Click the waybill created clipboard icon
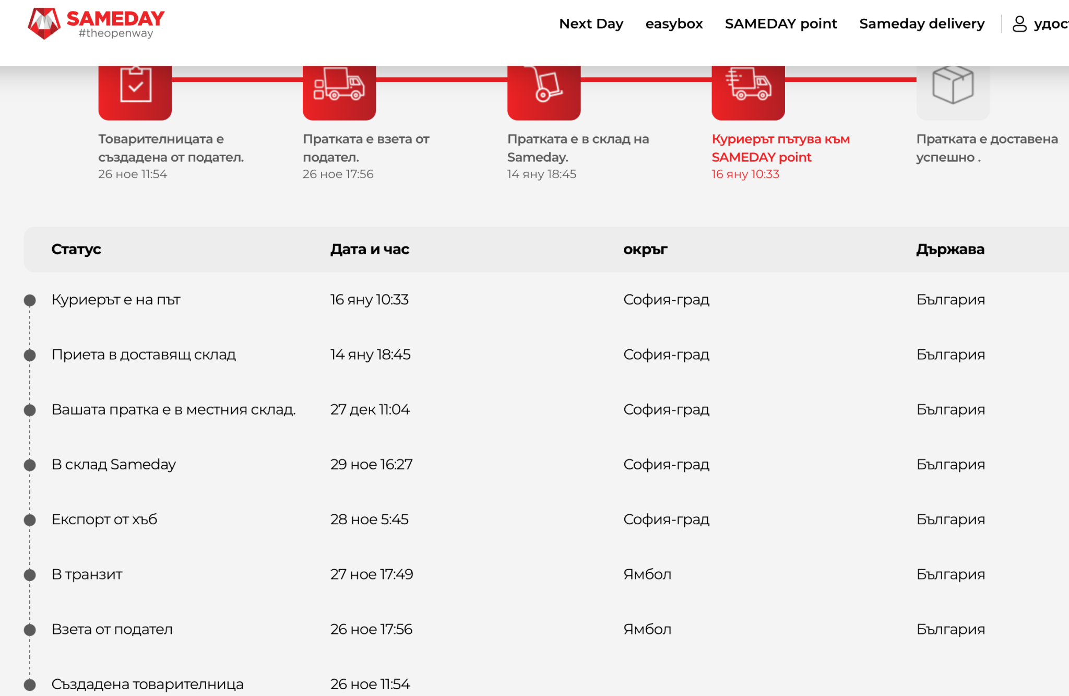This screenshot has height=696, width=1069. pos(135,86)
